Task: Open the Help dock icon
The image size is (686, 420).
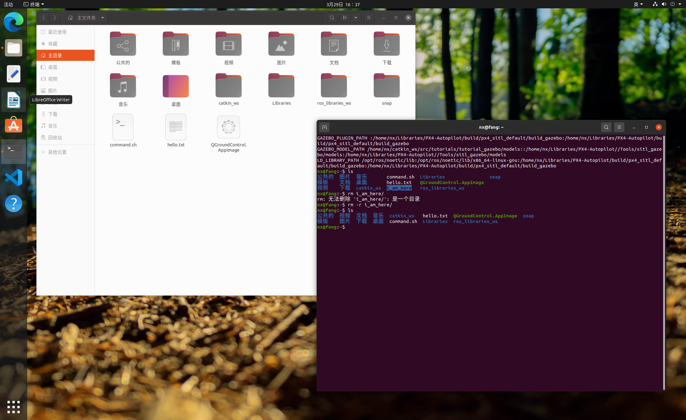Action: [x=14, y=204]
